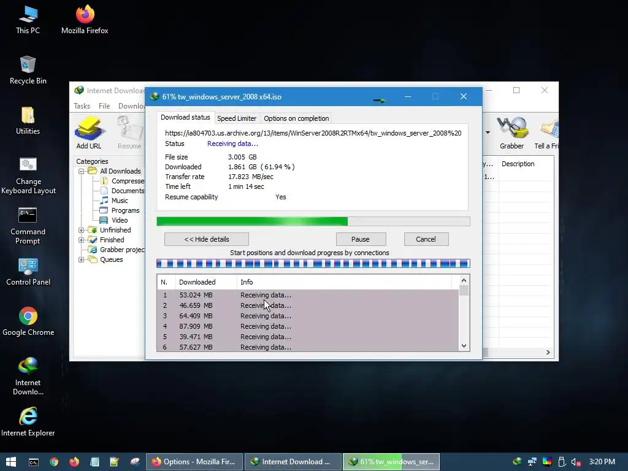The width and height of the screenshot is (628, 471).
Task: Click the USB safely-remove tray icon
Action: click(x=562, y=462)
